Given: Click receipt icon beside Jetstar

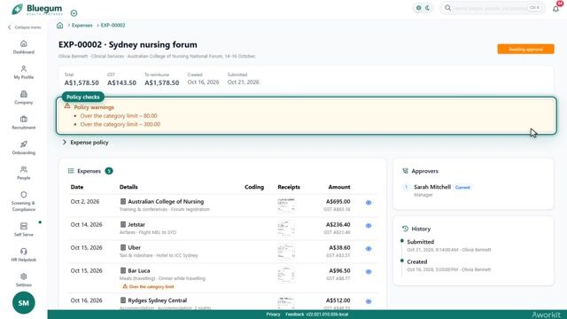Looking at the screenshot, I should (x=123, y=224).
